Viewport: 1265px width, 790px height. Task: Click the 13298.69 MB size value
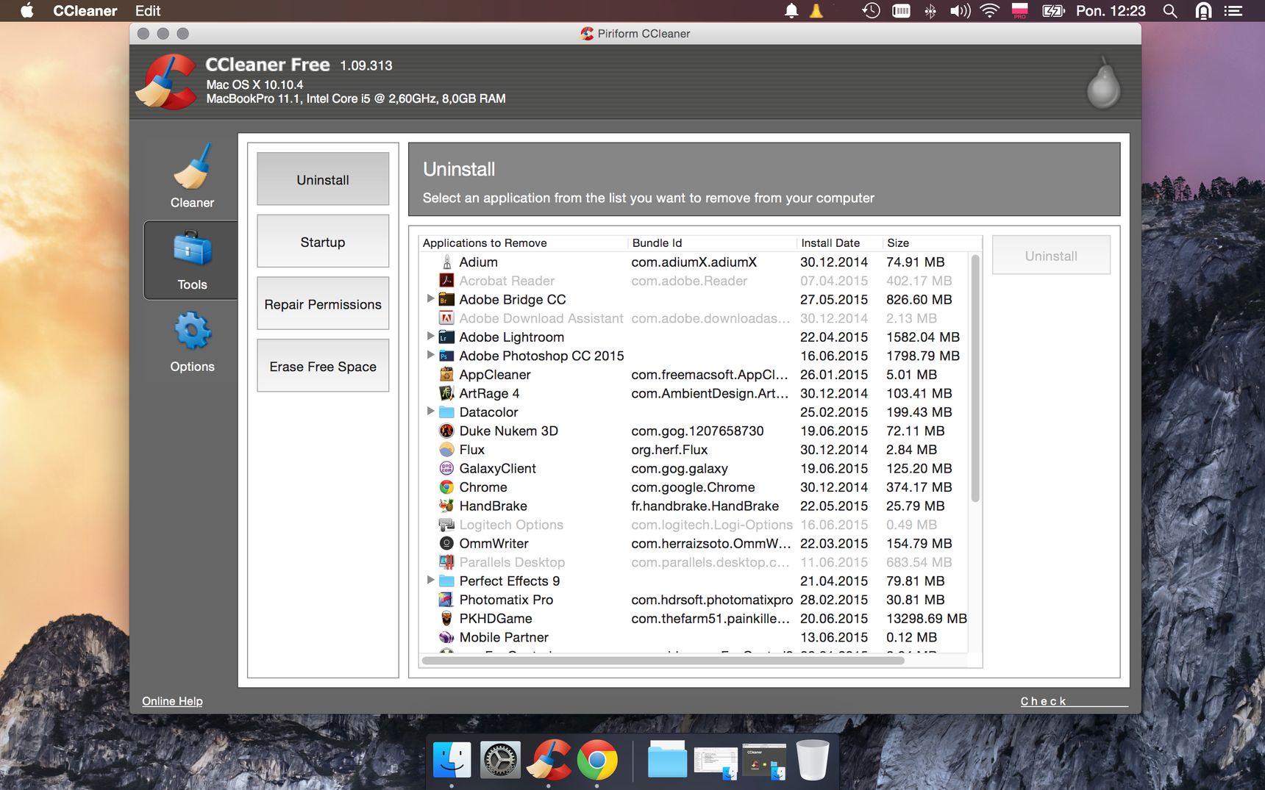point(926,618)
